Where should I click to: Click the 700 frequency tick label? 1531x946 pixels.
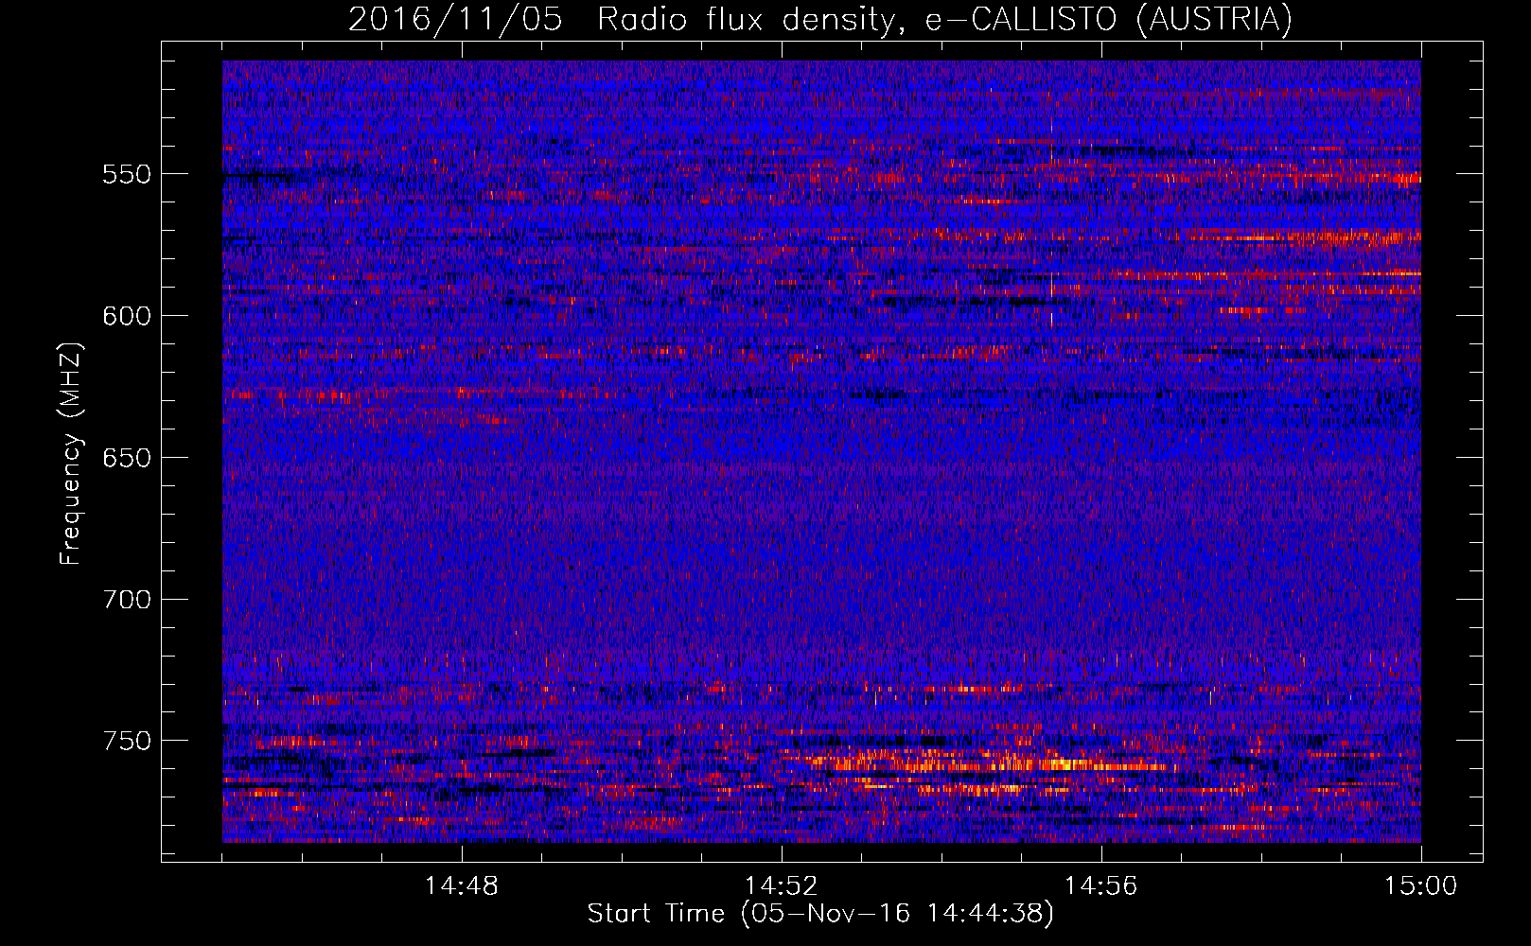(127, 601)
